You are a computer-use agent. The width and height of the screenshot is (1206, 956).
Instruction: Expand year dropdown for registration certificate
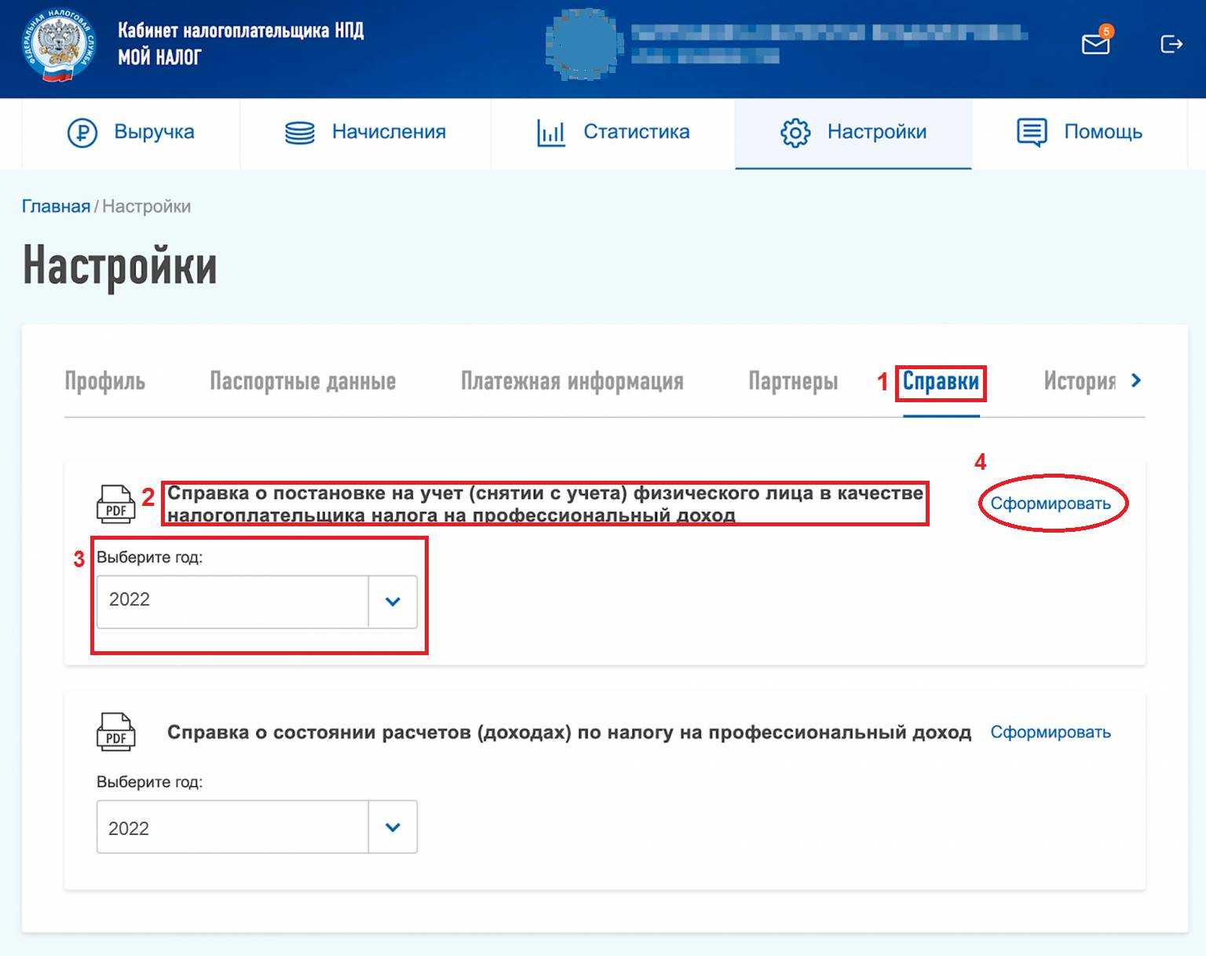coord(393,602)
